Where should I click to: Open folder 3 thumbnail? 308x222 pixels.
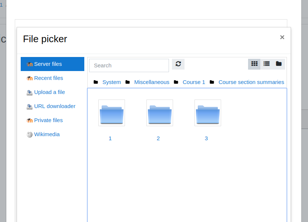(x=208, y=113)
